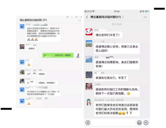Tap the blue sky flower avatar

[x=89, y=59]
